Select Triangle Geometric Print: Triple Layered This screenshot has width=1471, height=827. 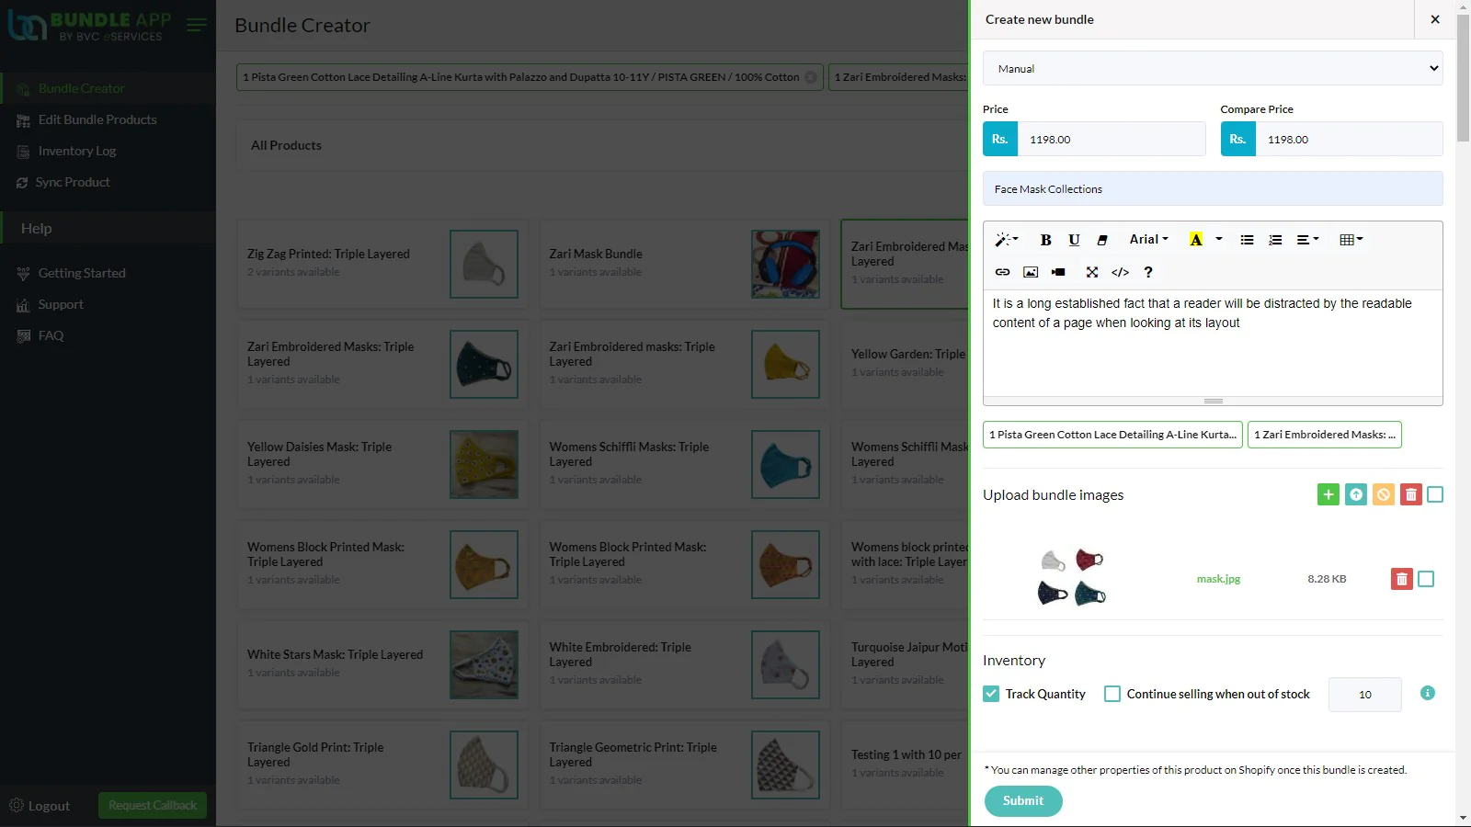click(x=685, y=765)
